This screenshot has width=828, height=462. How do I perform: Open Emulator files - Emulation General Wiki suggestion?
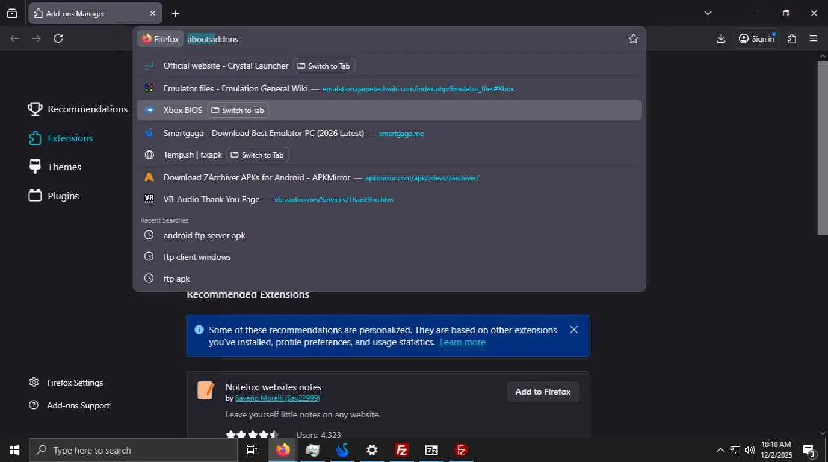(389, 88)
